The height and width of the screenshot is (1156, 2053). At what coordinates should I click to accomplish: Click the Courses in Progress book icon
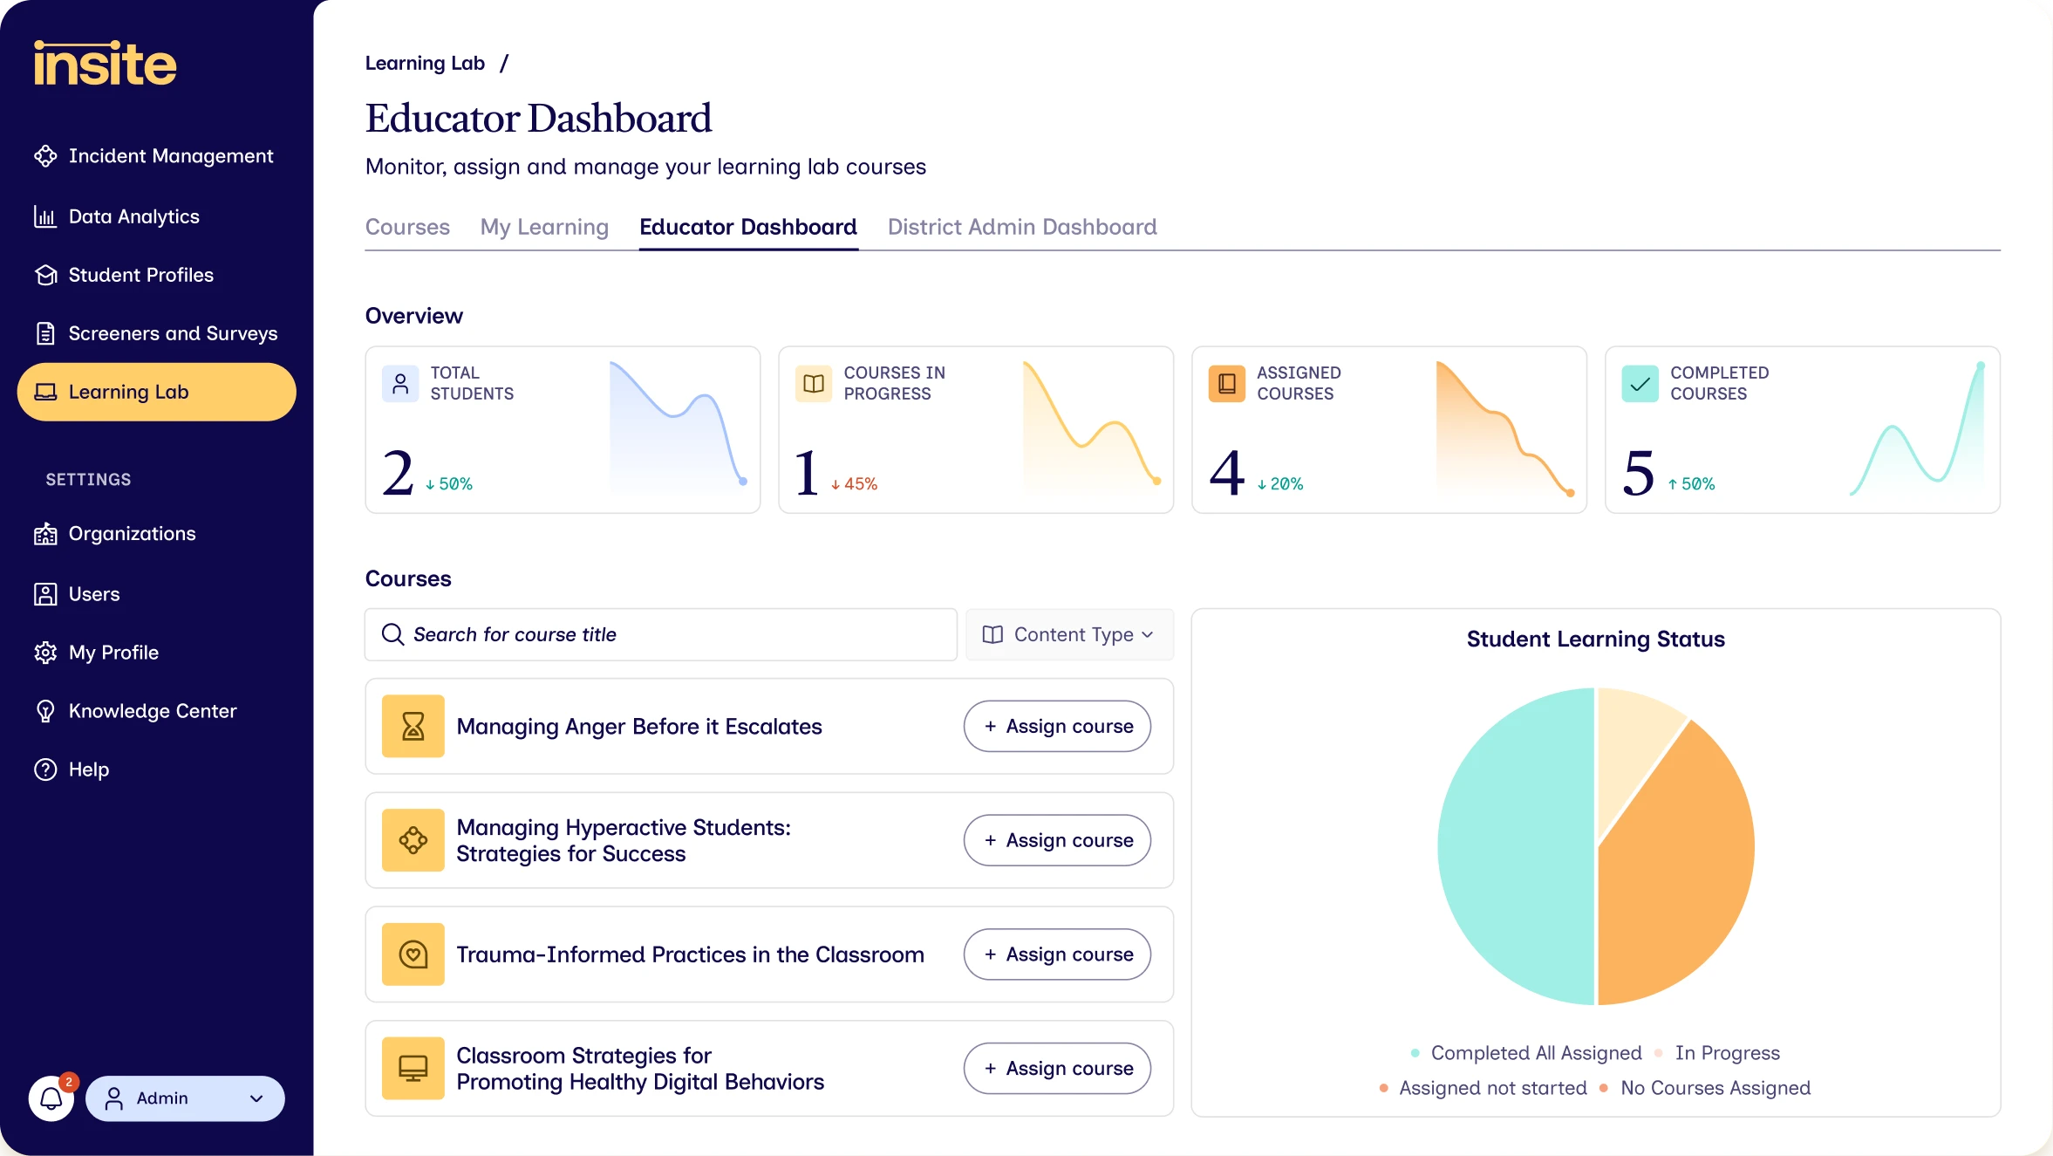pos(814,384)
